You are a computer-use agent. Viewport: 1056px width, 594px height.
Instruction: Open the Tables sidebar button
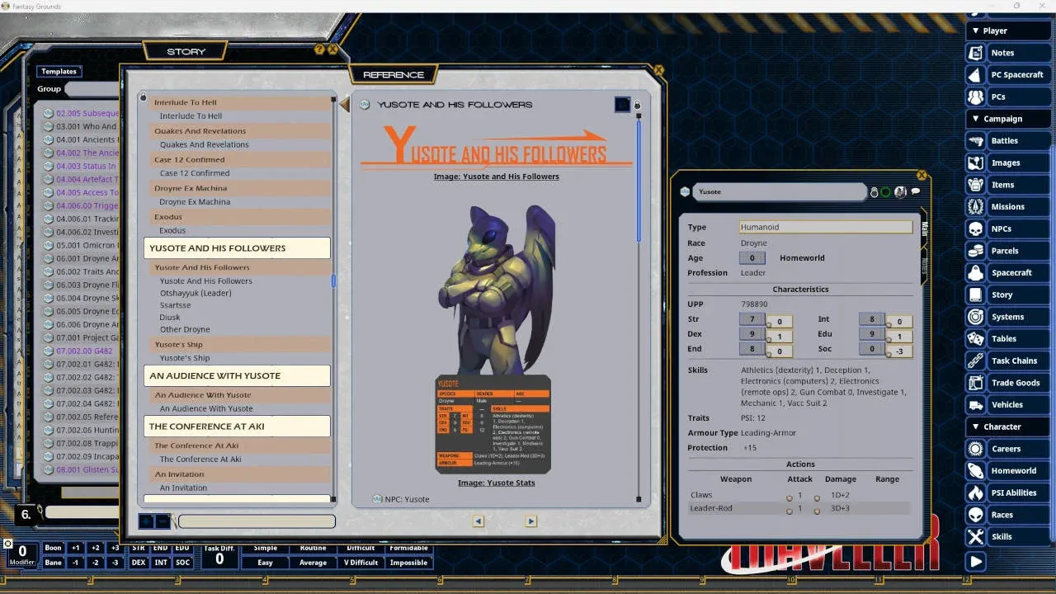point(1008,338)
